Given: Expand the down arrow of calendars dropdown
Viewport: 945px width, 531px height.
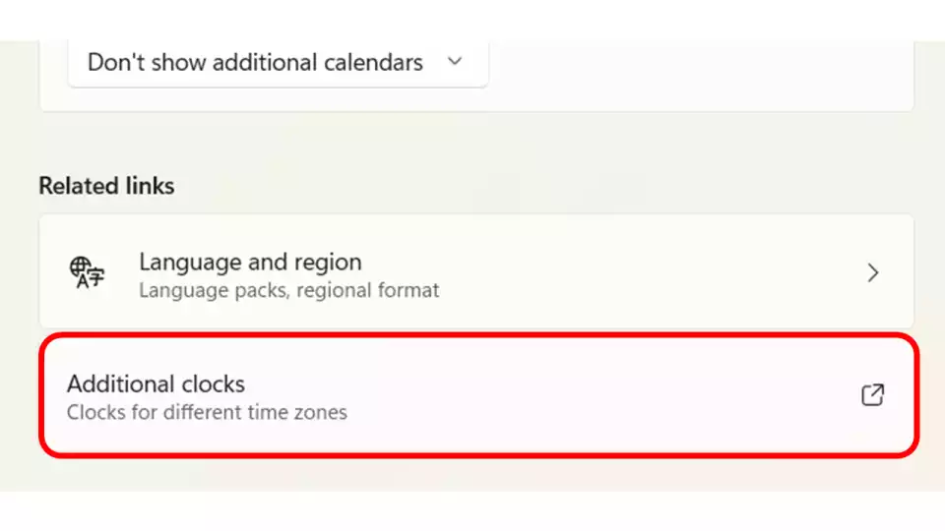Looking at the screenshot, I should (x=455, y=61).
